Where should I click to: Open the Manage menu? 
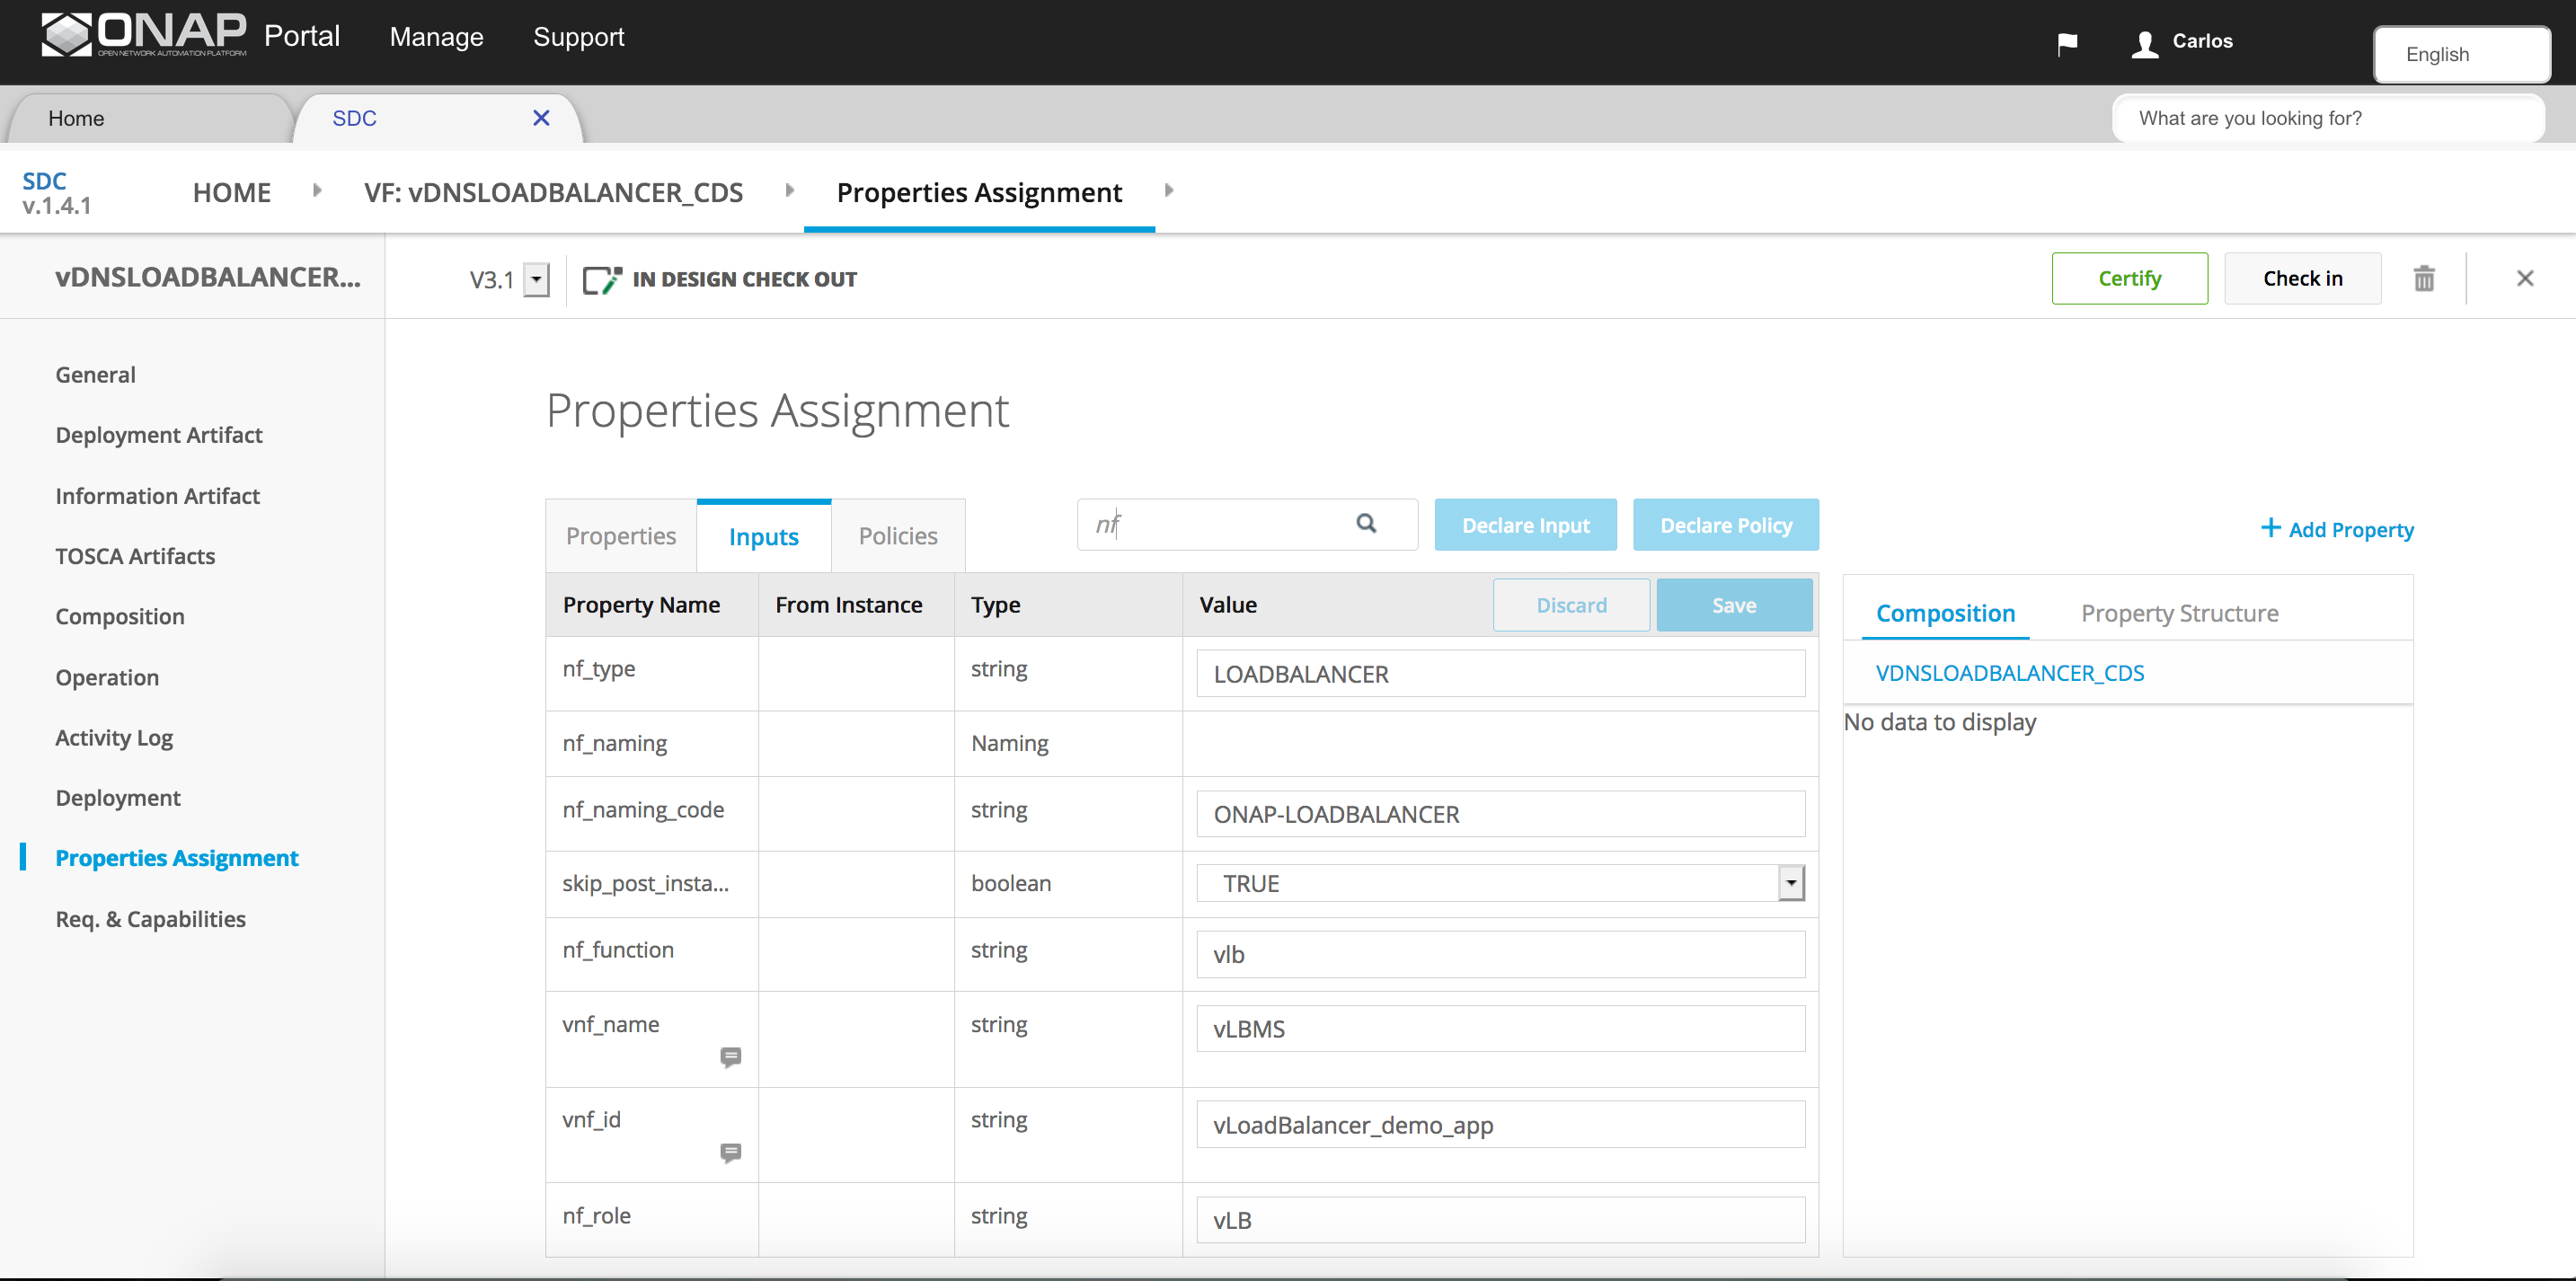click(x=437, y=37)
